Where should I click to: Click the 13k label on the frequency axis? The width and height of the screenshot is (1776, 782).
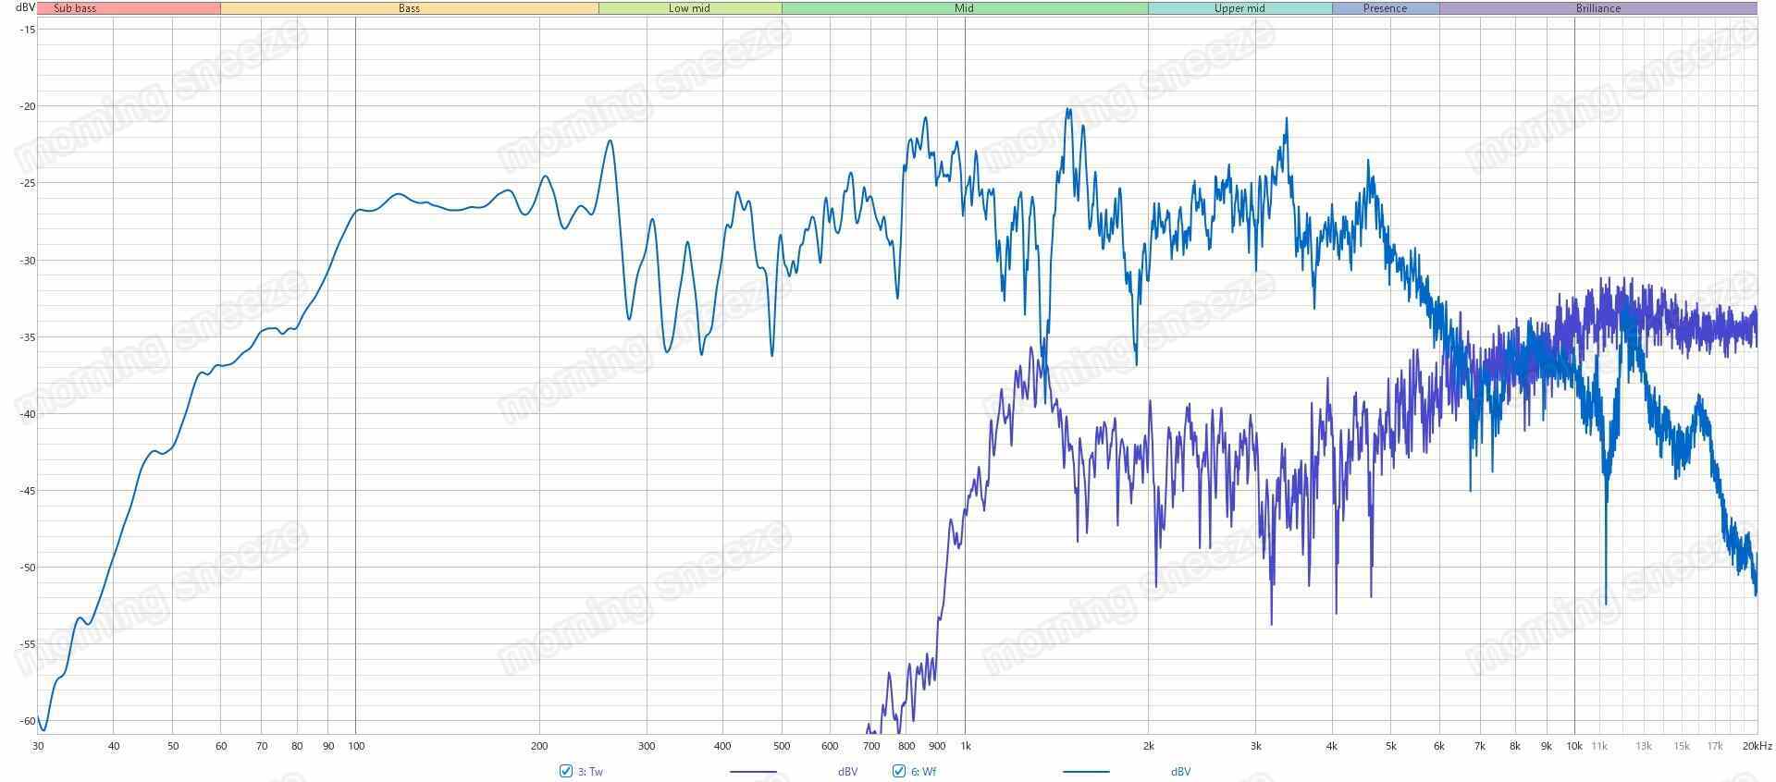pos(1643,746)
